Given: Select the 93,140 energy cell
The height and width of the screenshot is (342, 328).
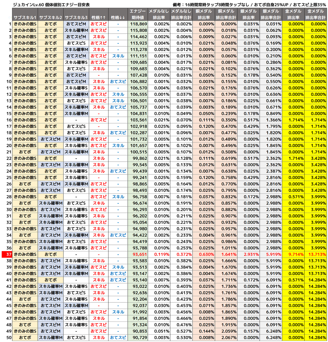Looking at the screenshot, I should (138, 280).
